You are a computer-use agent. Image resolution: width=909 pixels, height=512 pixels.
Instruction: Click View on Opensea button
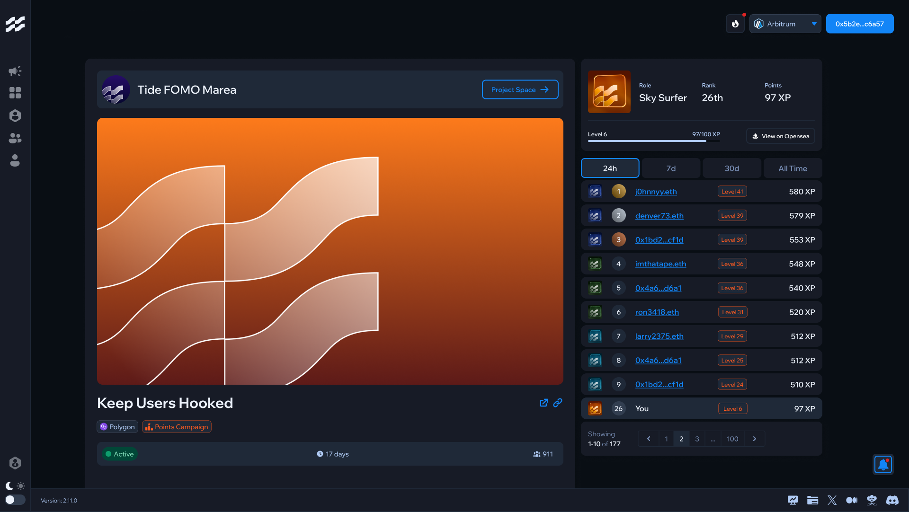(x=781, y=136)
